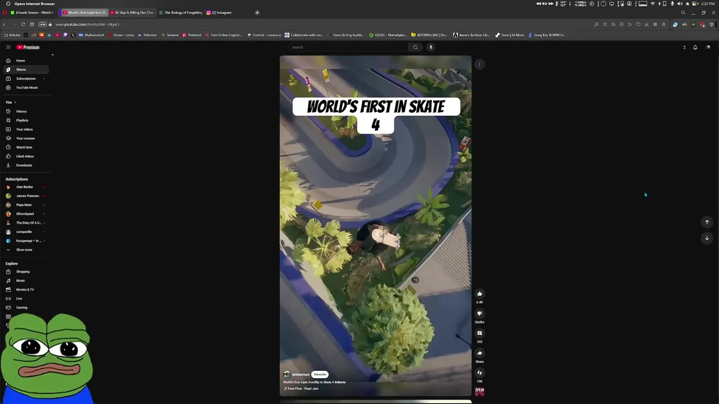
Task: Toggle the Opera VPN badge
Action: click(42, 24)
